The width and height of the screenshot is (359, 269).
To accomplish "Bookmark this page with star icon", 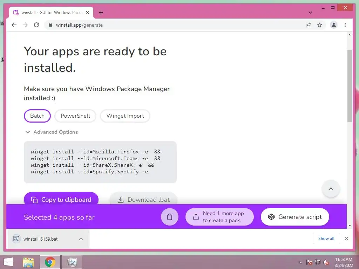I will click(x=320, y=25).
